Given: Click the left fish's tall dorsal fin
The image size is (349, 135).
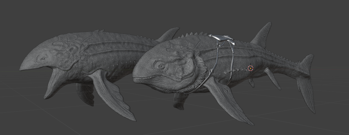Looking at the screenshot, I should (169, 34).
